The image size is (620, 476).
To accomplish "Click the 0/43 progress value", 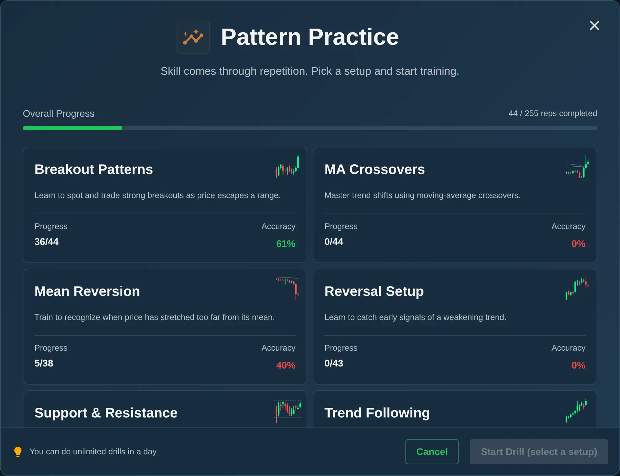I will tap(334, 363).
